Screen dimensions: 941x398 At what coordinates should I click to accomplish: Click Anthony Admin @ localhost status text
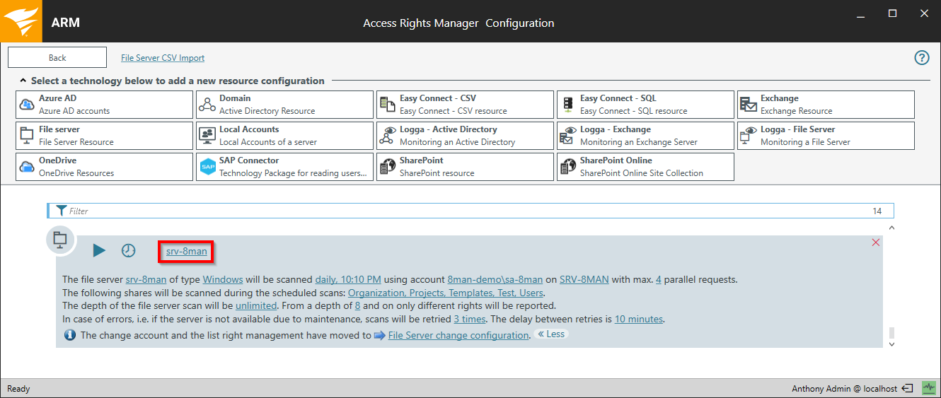(845, 388)
